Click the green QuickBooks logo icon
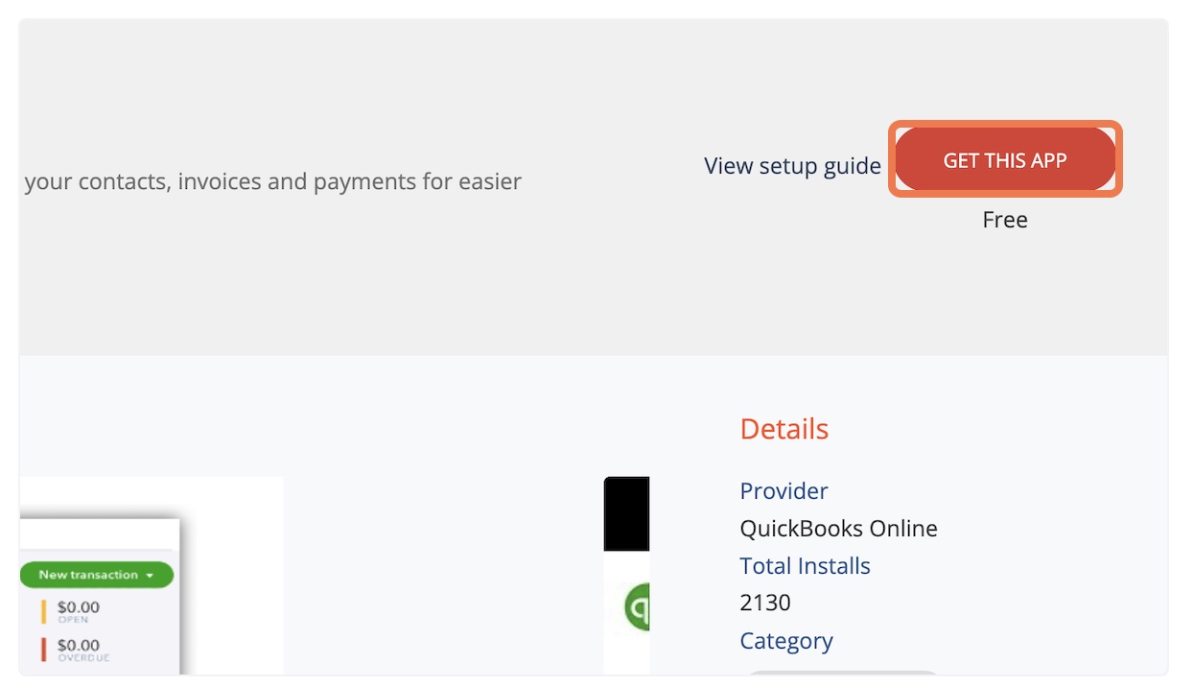 click(637, 606)
